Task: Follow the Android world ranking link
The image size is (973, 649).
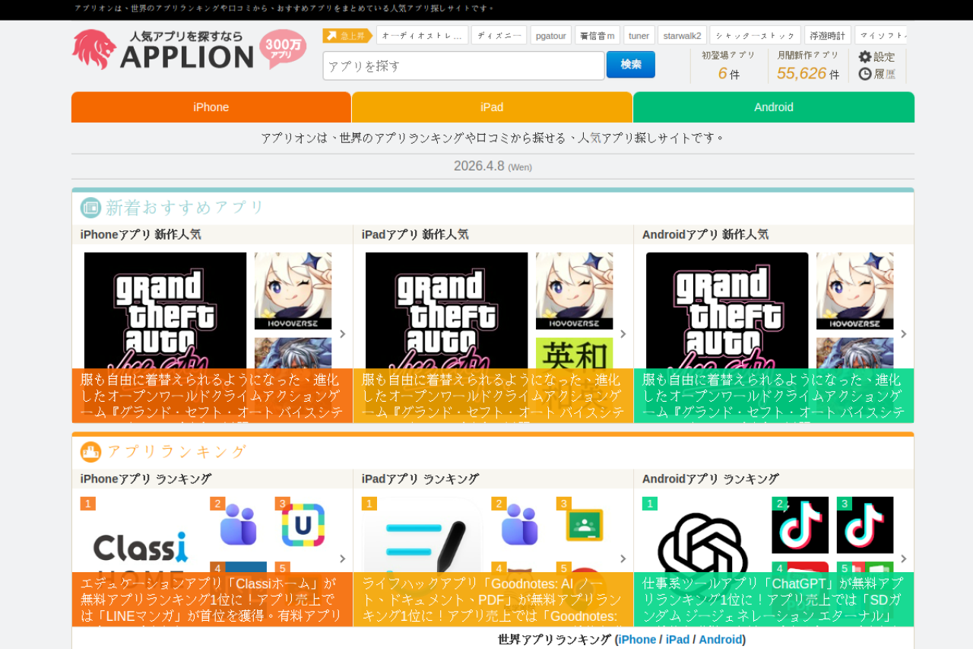Action: [720, 639]
